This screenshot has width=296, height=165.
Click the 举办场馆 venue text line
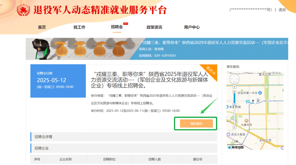pyautogui.click(x=152, y=99)
